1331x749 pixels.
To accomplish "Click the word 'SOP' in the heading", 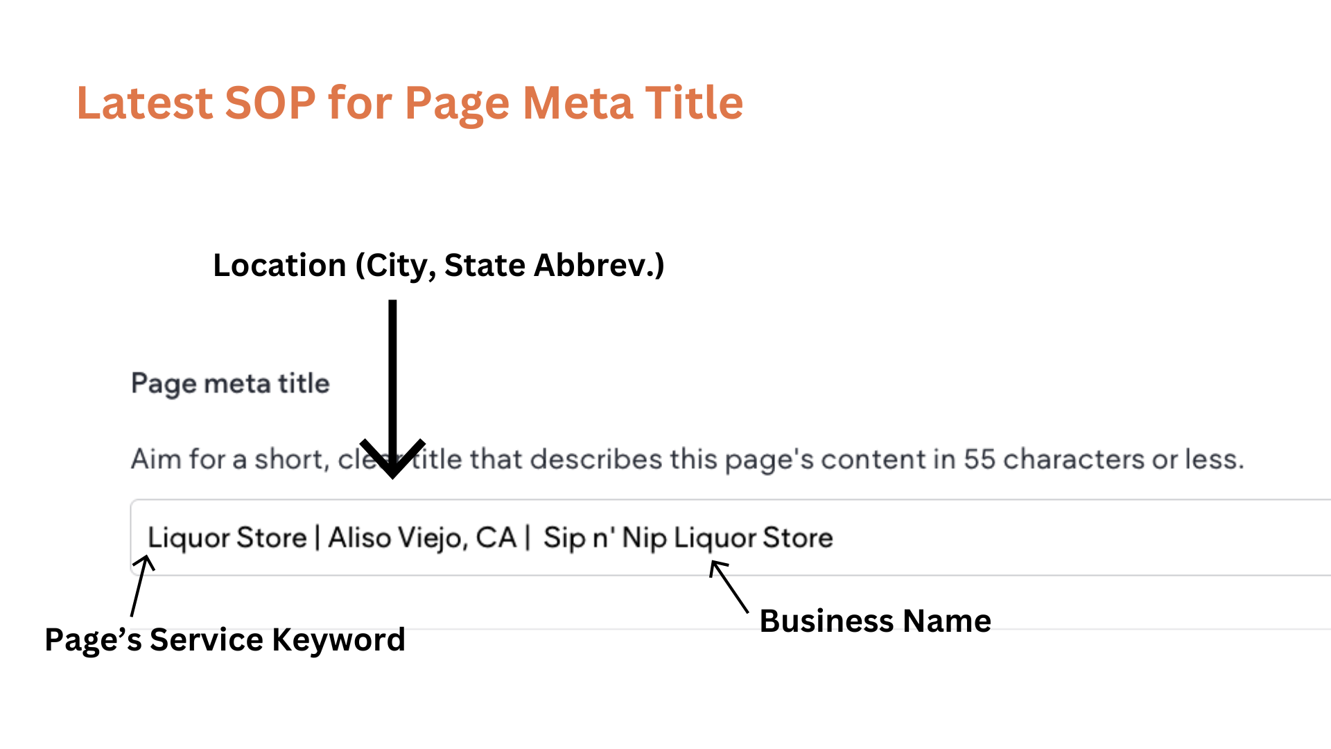I will [270, 103].
